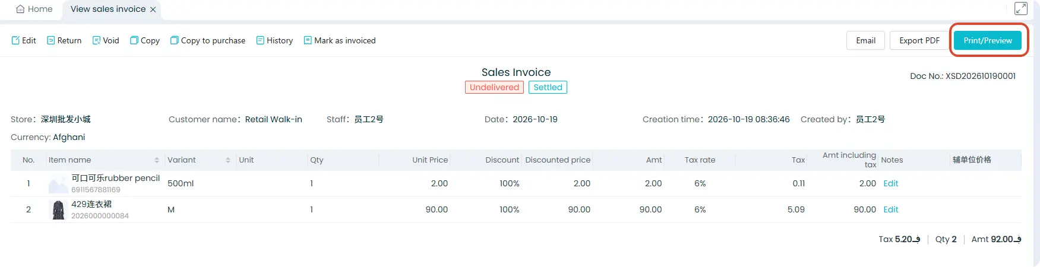Open Print/Preview

click(988, 40)
